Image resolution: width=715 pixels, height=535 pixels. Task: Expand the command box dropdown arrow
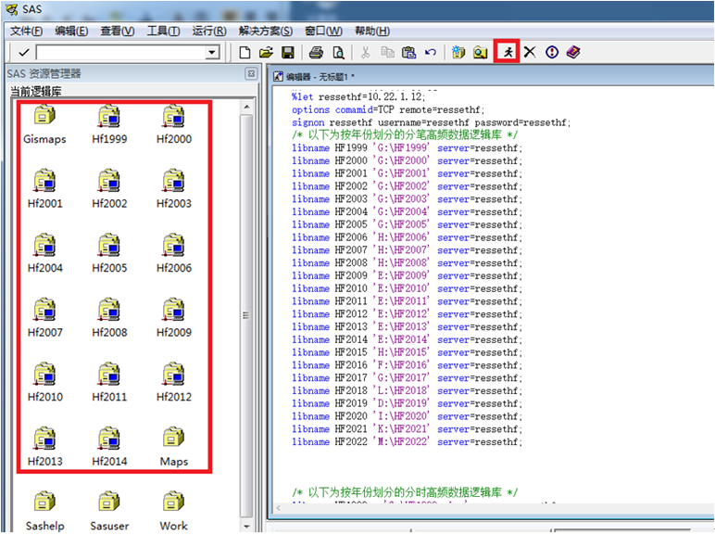[x=211, y=53]
